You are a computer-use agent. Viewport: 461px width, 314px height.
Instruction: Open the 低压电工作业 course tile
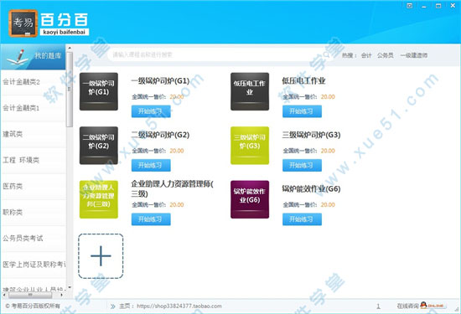point(250,91)
